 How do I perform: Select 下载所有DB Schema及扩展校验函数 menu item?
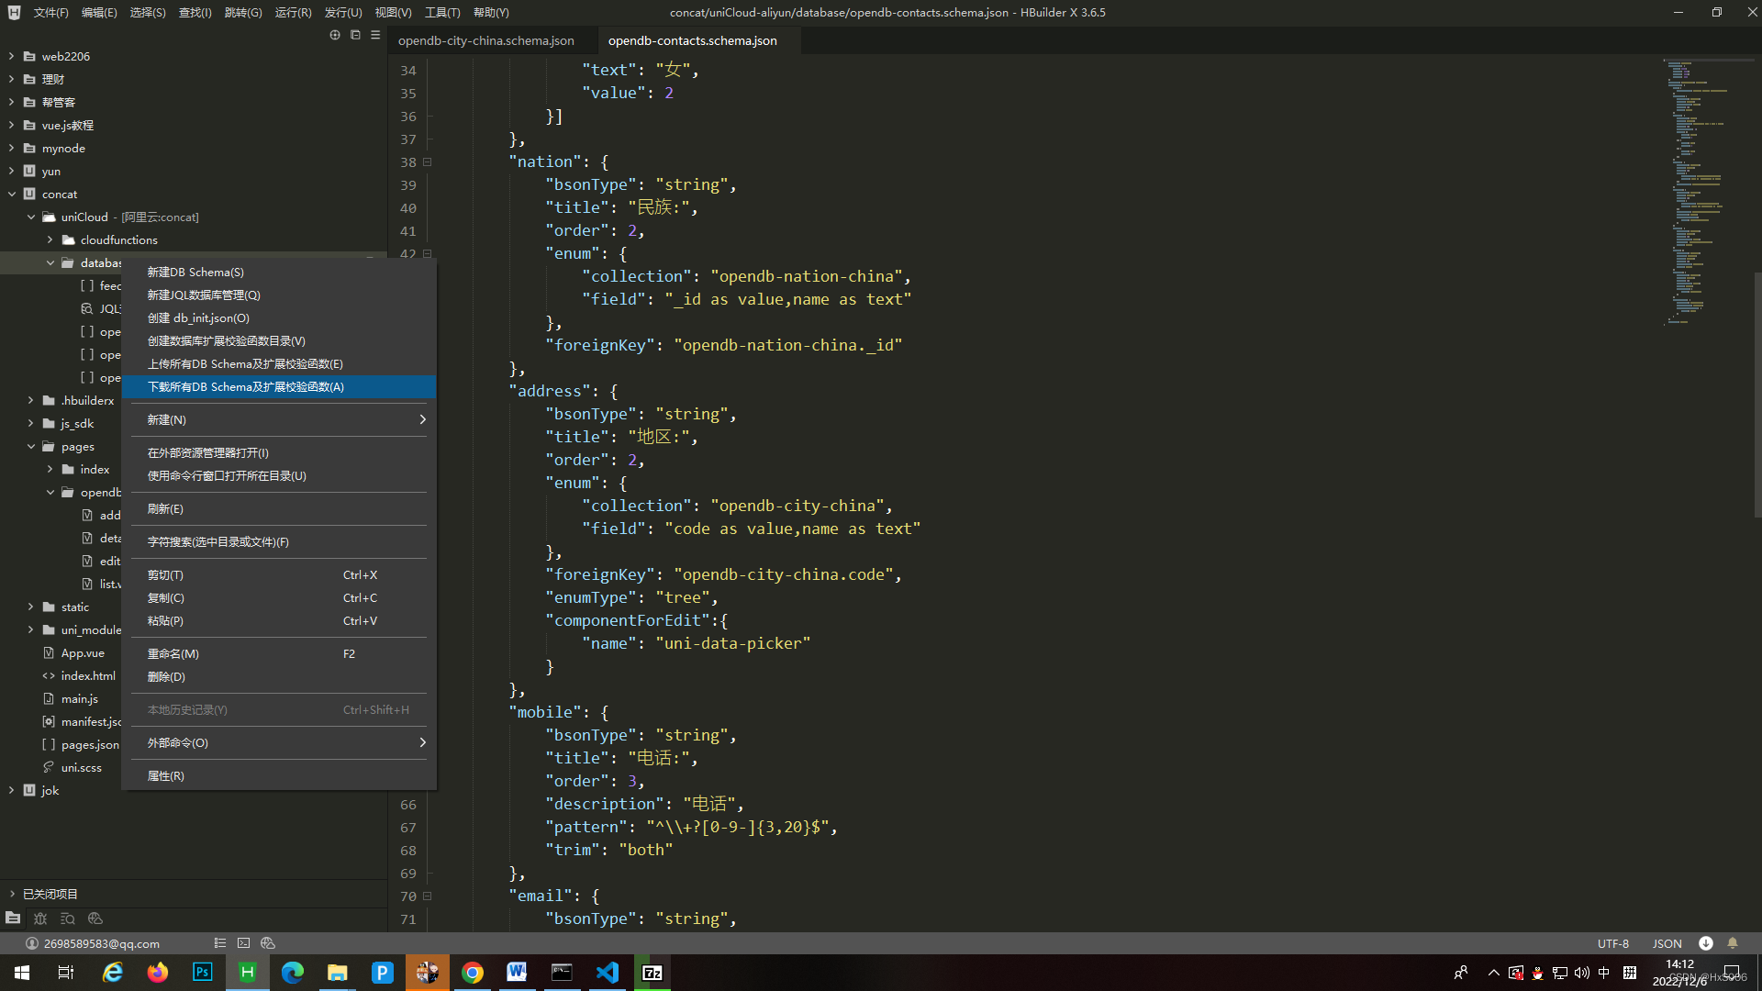click(x=246, y=387)
